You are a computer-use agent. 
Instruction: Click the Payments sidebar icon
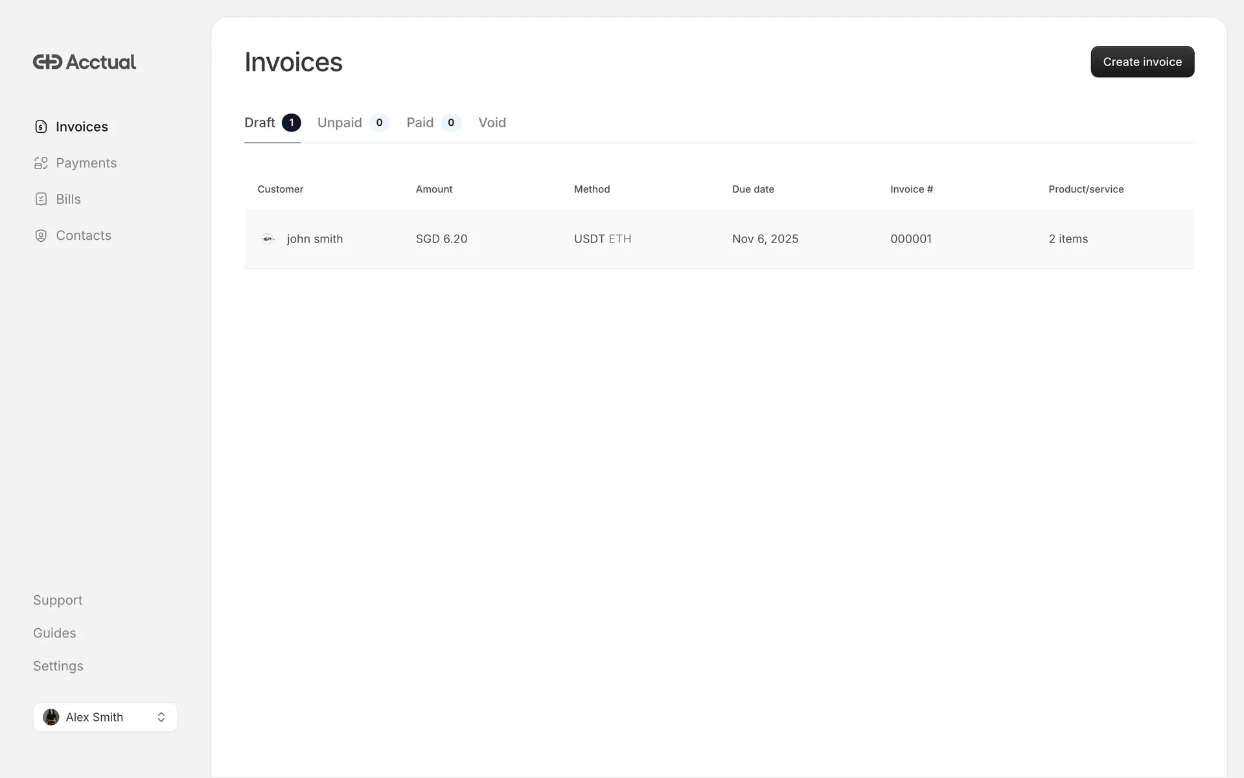[41, 163]
